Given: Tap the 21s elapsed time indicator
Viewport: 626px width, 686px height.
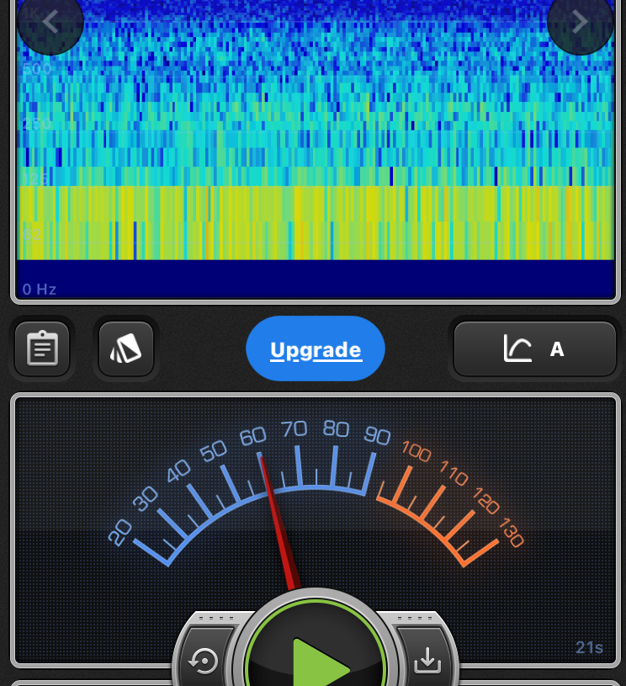Looking at the screenshot, I should click(589, 647).
